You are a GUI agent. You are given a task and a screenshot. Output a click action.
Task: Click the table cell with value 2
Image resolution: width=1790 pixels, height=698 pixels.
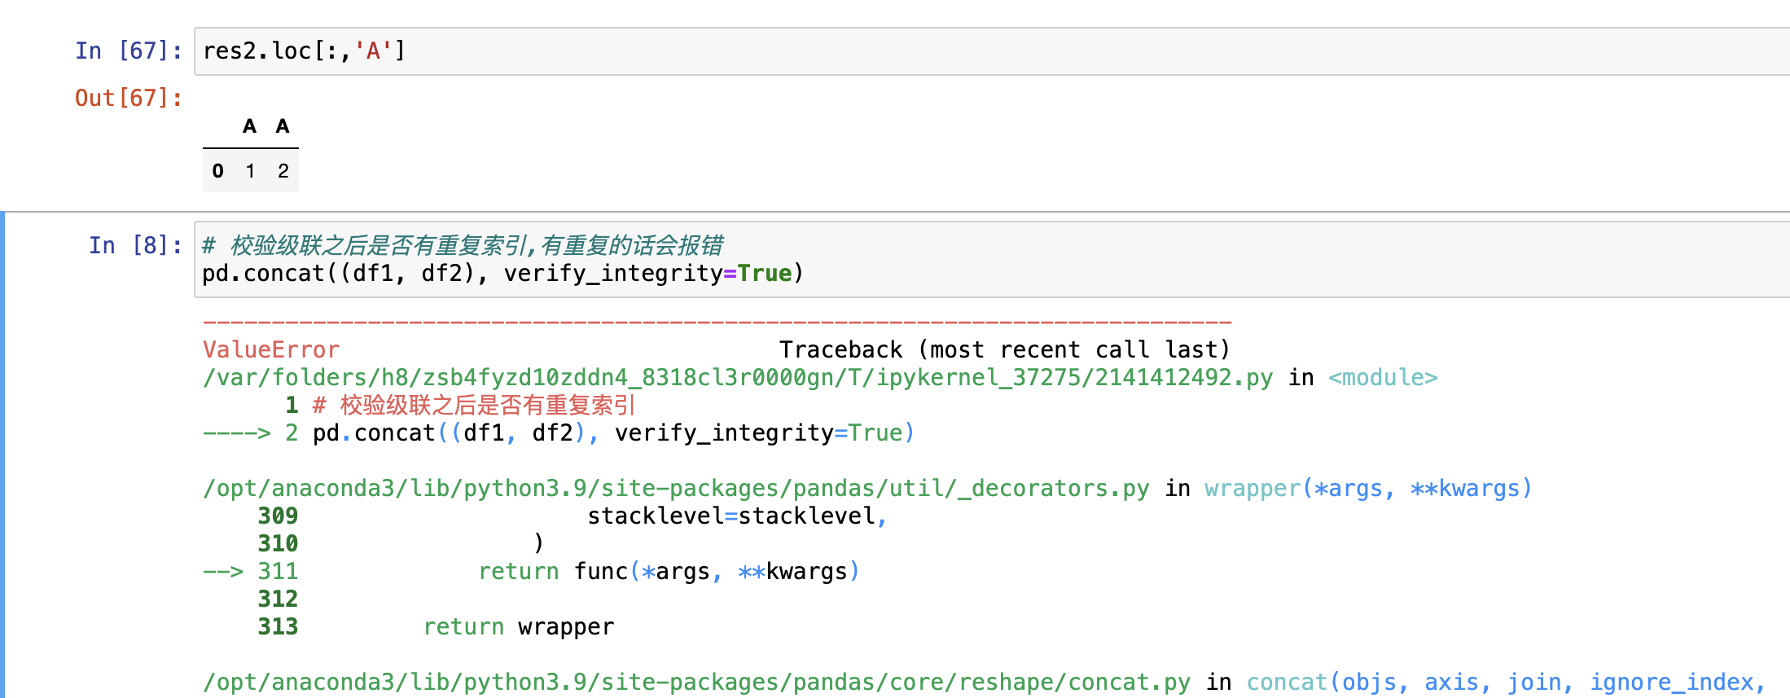pos(283,171)
